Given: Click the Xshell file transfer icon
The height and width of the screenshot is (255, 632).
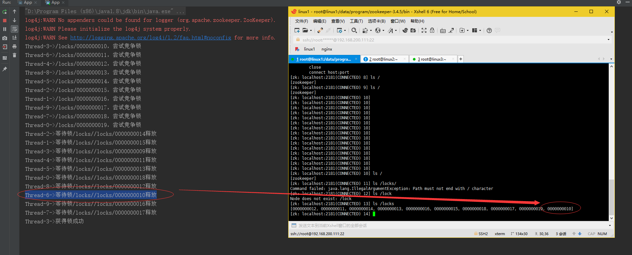Looking at the screenshot, I should click(x=365, y=30).
